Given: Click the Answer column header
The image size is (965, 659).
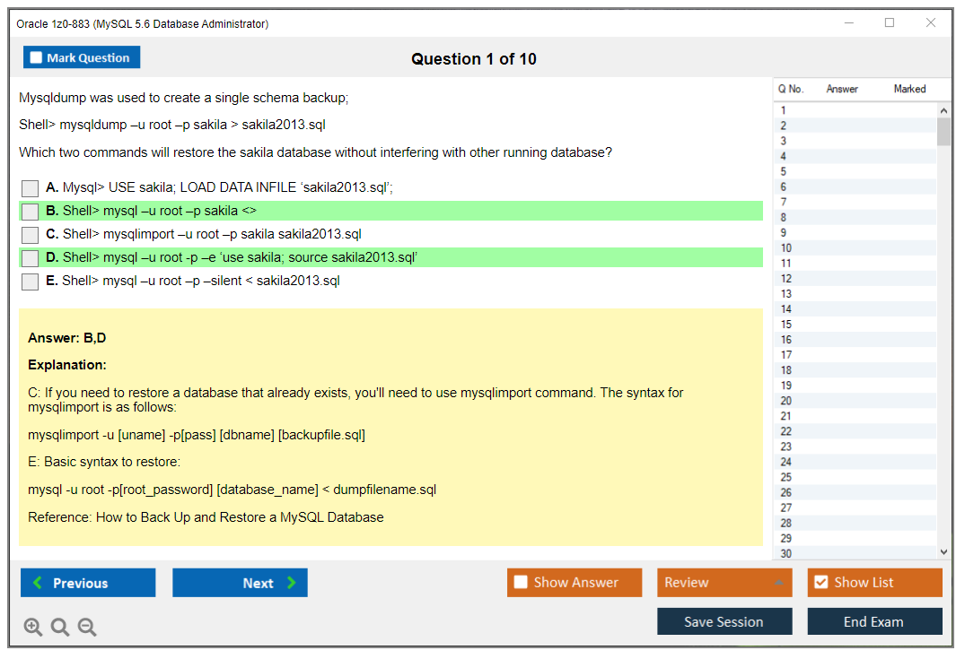Looking at the screenshot, I should [841, 89].
